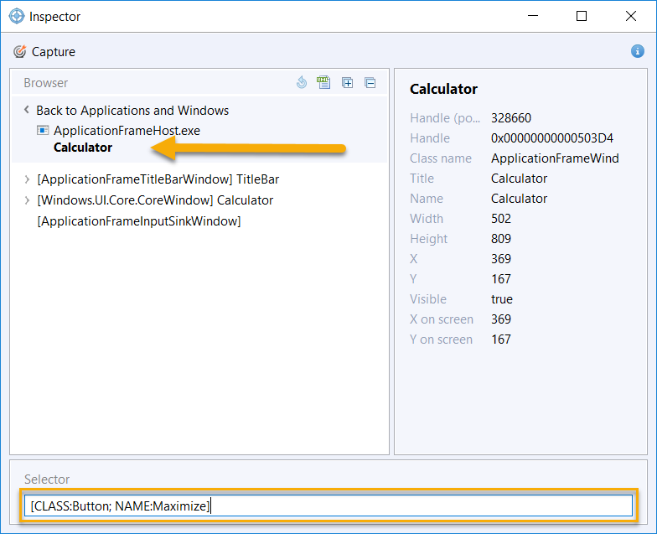
Task: Select the ApplicationFrameInputSinkWindow tree item
Action: tap(139, 221)
